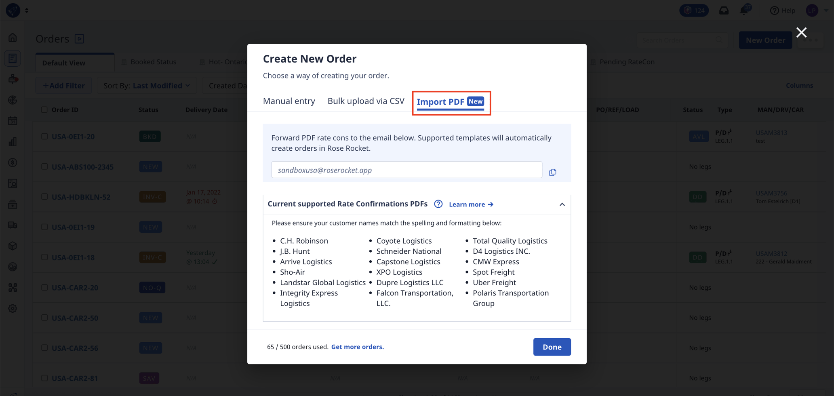The height and width of the screenshot is (396, 834).
Task: Expand the user profile menu arrow
Action: click(826, 11)
